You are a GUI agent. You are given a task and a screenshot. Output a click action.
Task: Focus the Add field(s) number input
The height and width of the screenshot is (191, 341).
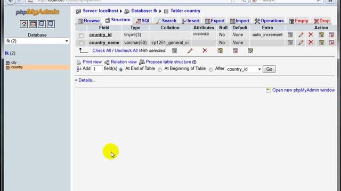pos(97,69)
